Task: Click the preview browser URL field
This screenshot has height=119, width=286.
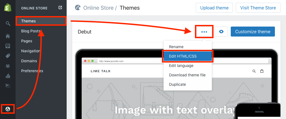Action: 183,61
